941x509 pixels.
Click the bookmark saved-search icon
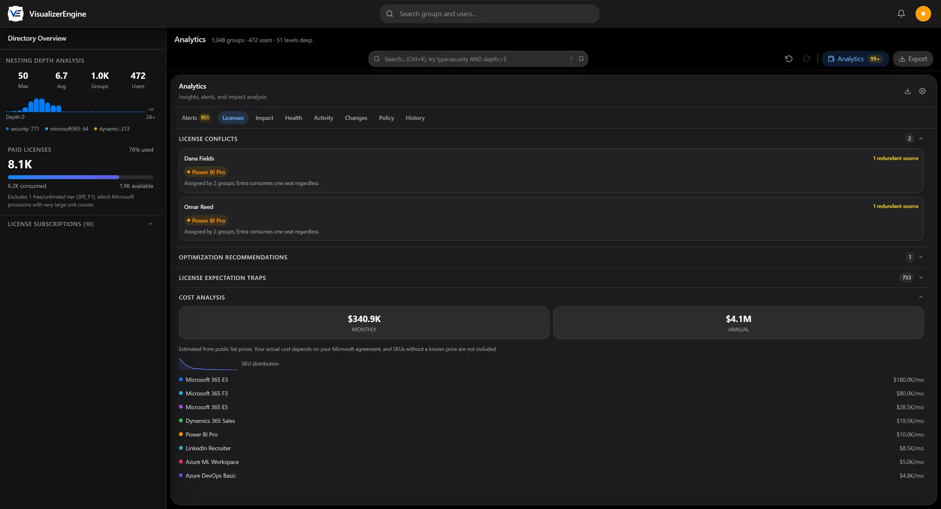click(x=581, y=59)
